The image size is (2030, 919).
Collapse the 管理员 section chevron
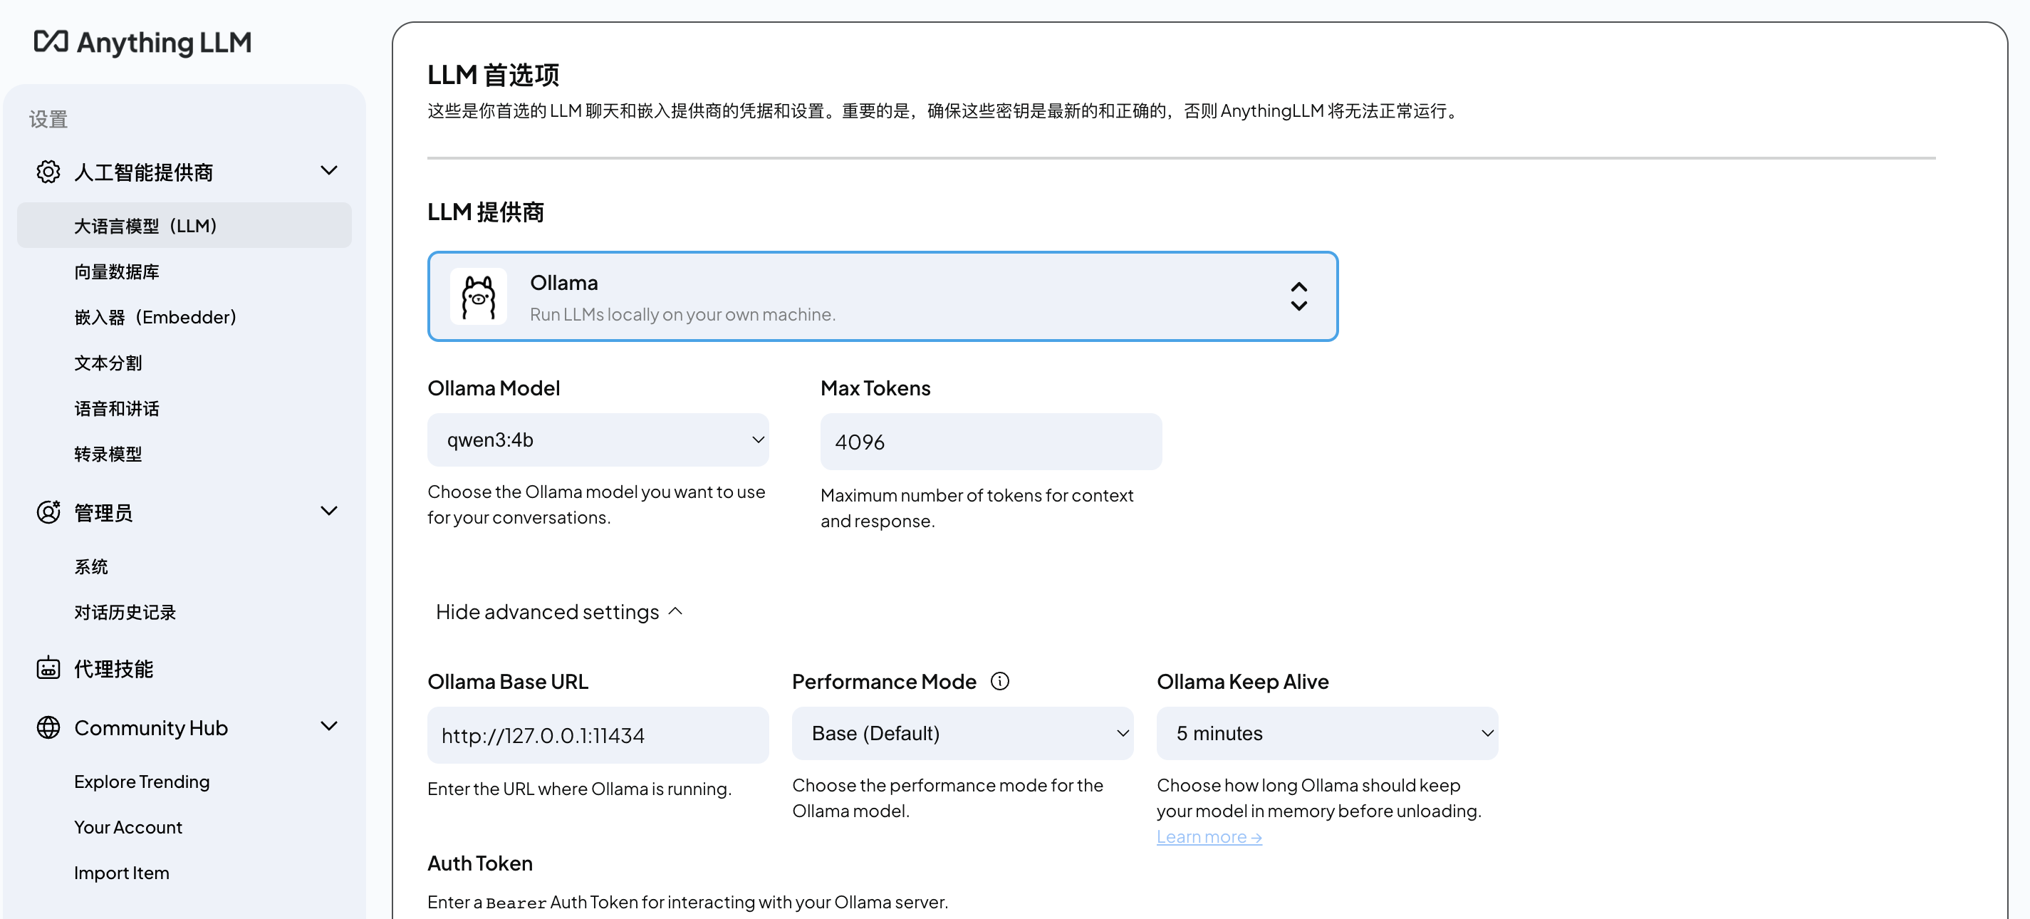point(329,511)
